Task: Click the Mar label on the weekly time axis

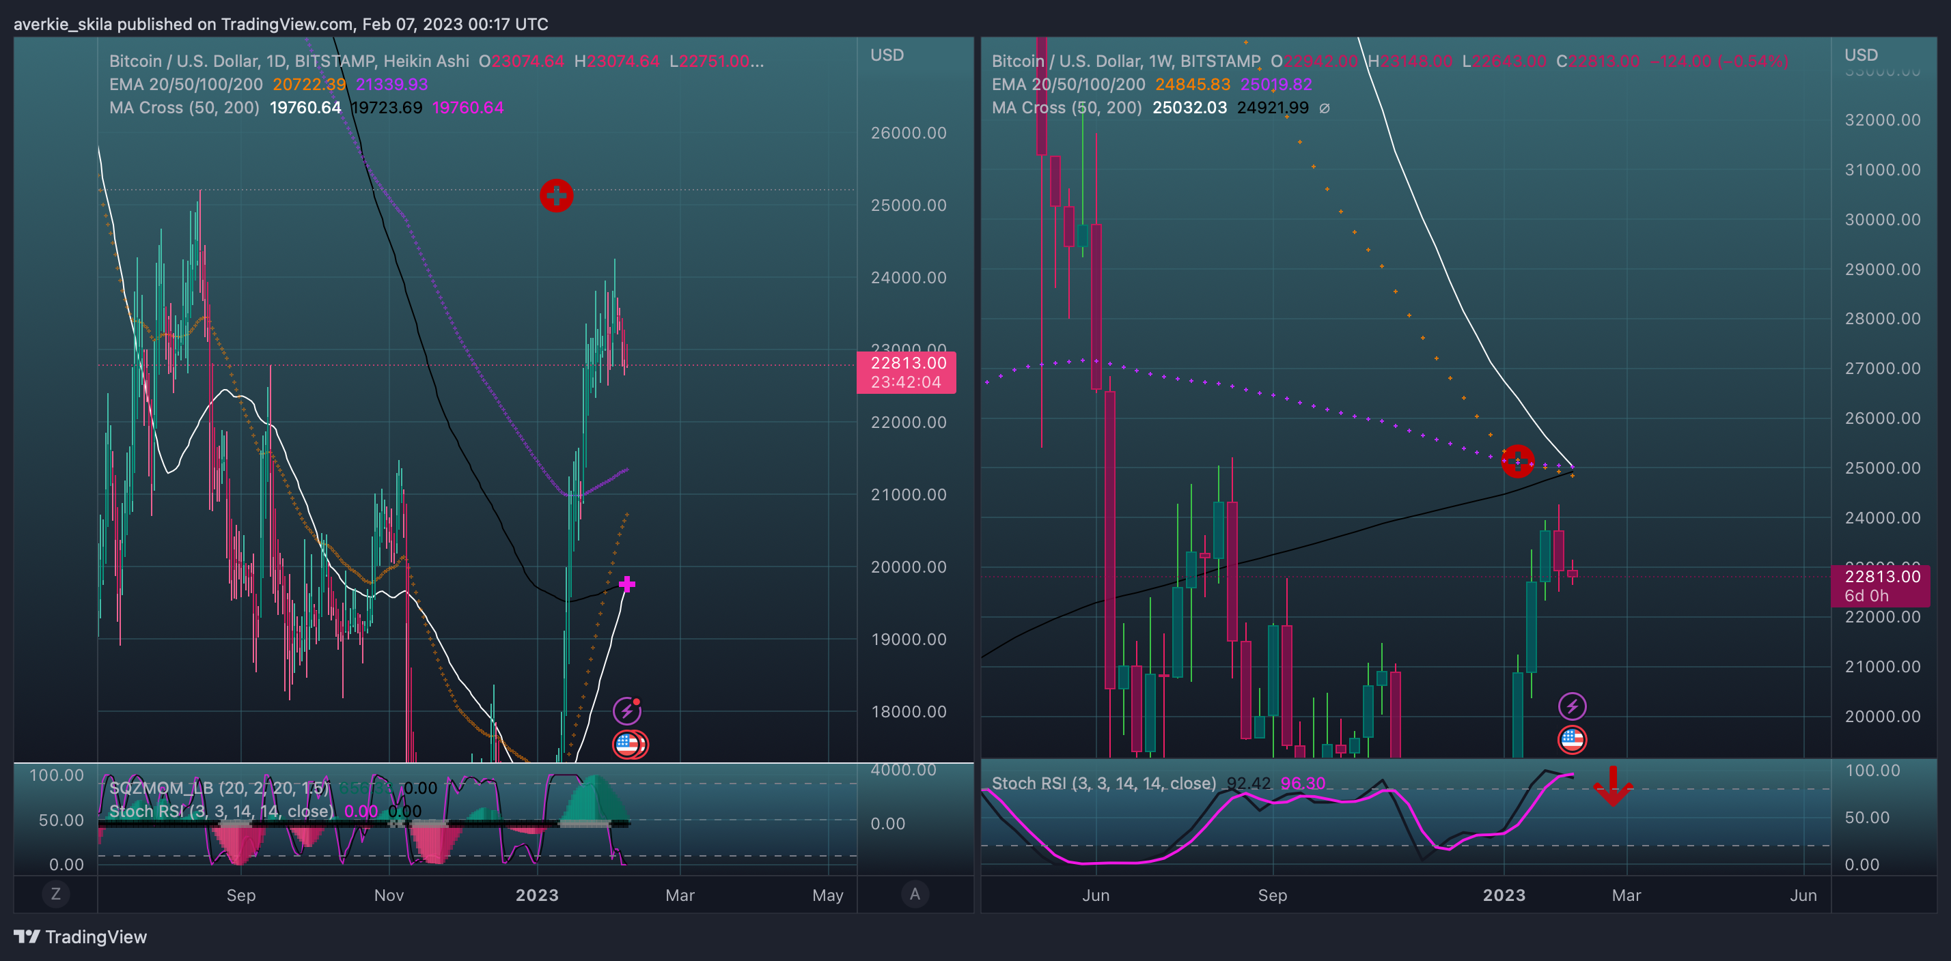Action: (x=1626, y=895)
